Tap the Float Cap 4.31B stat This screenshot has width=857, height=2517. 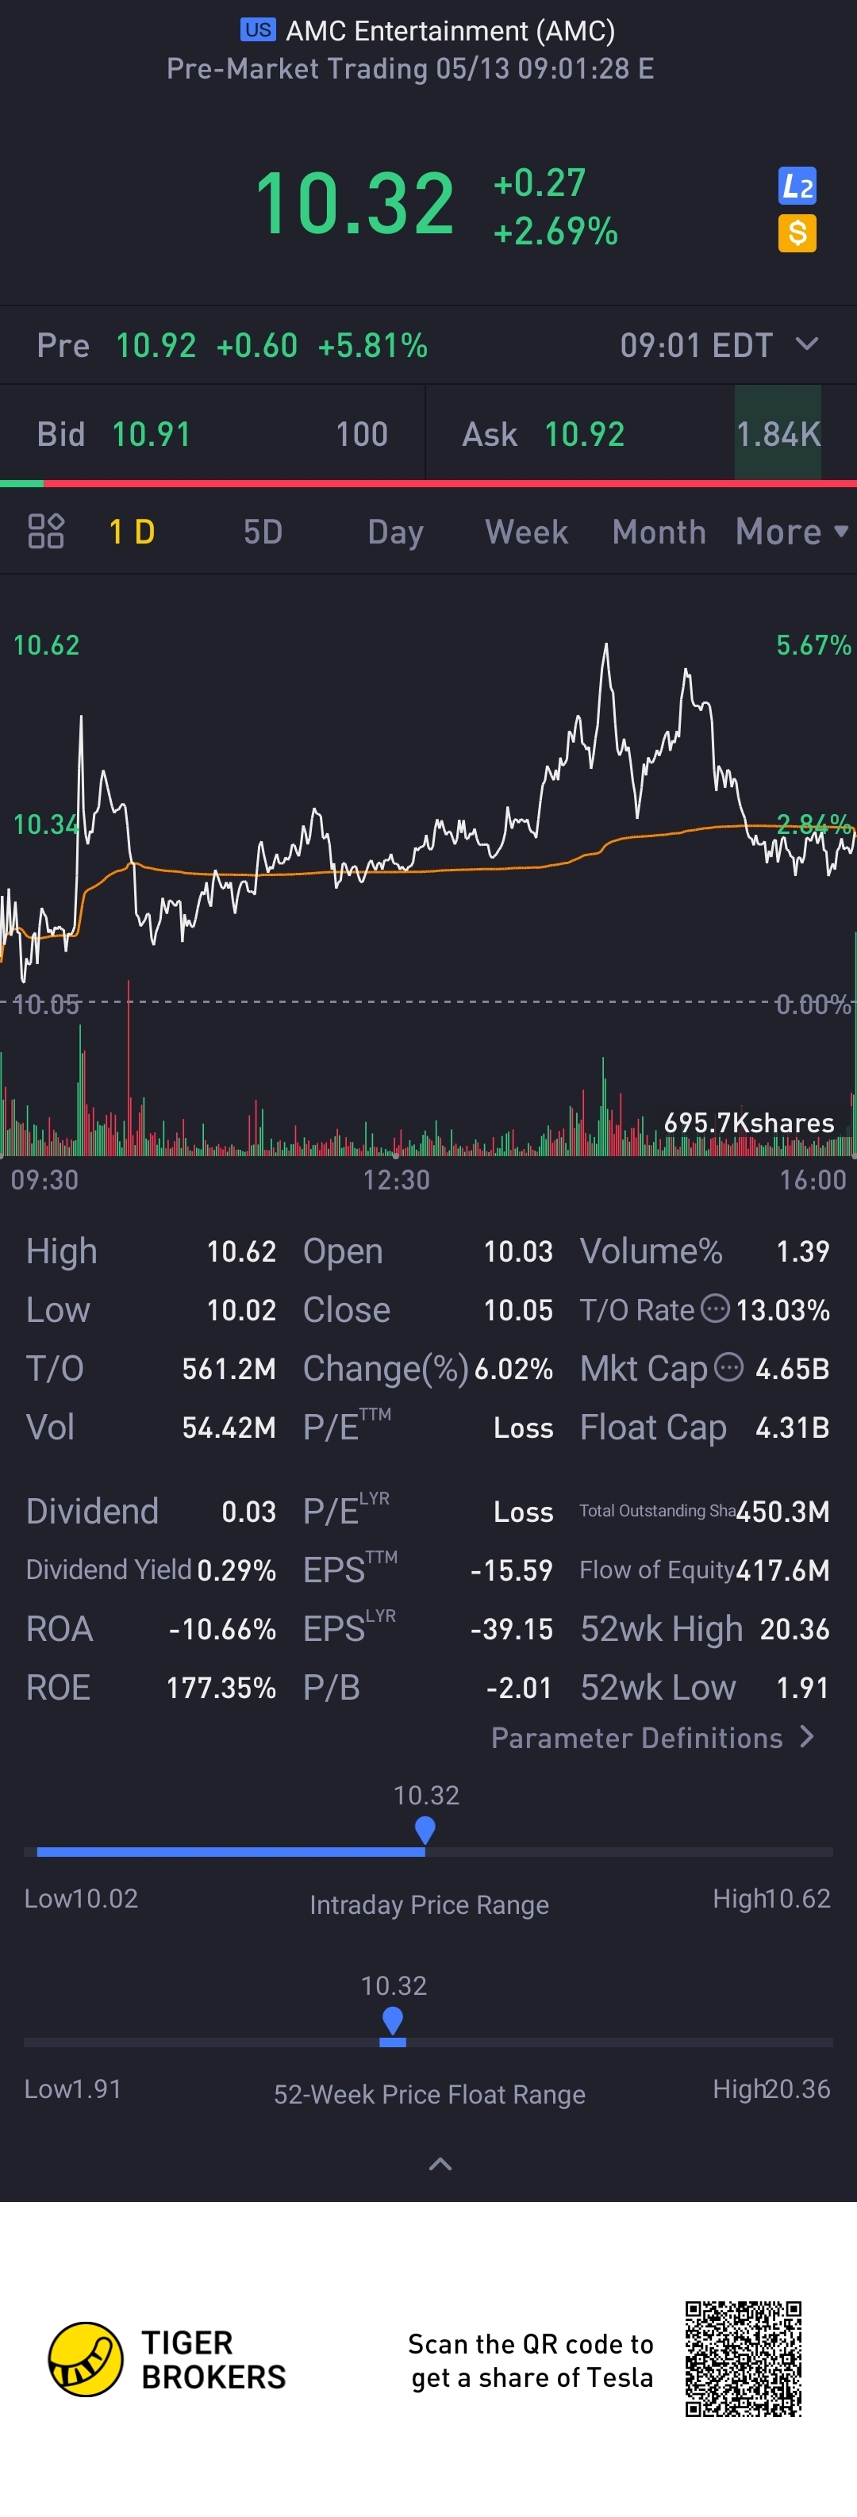tap(705, 1427)
